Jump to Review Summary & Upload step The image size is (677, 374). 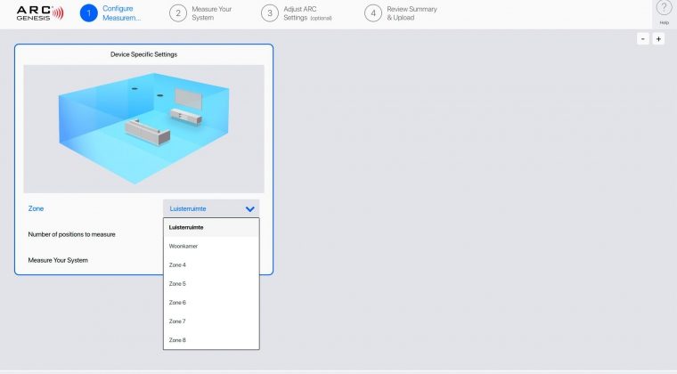tap(412, 12)
